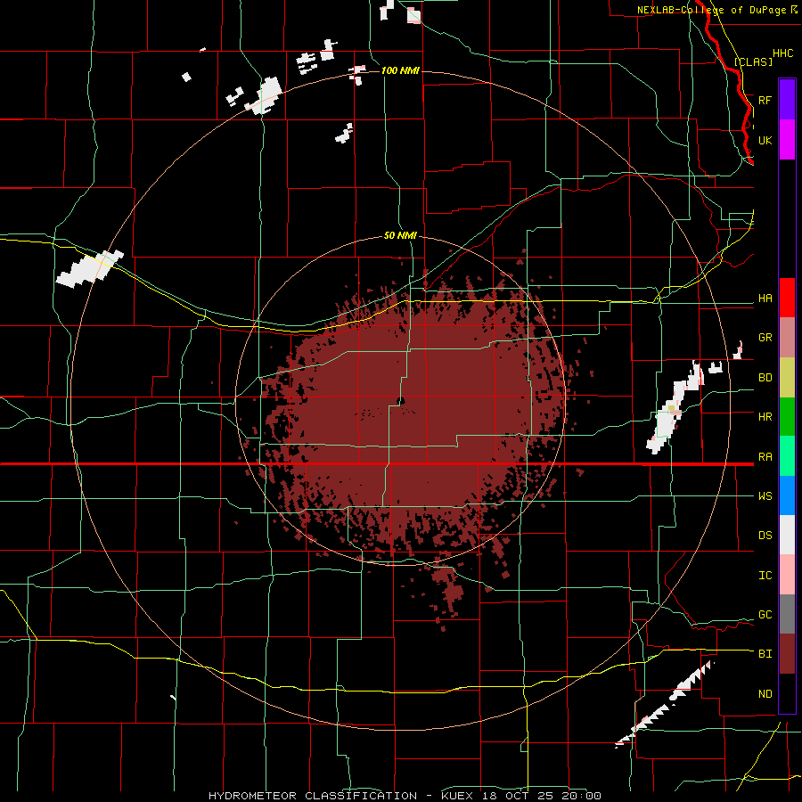Click the HR green legend swatch
This screenshot has height=802, width=802.
[787, 417]
